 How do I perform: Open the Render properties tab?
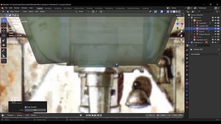point(187,55)
